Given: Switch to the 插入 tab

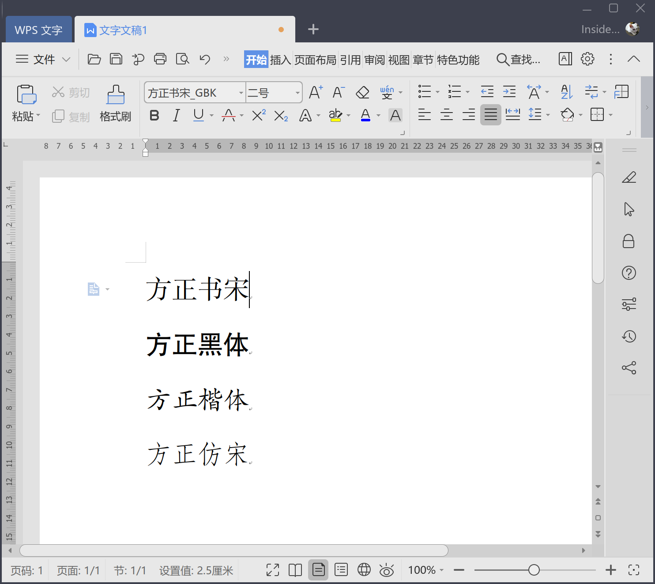Looking at the screenshot, I should point(281,60).
